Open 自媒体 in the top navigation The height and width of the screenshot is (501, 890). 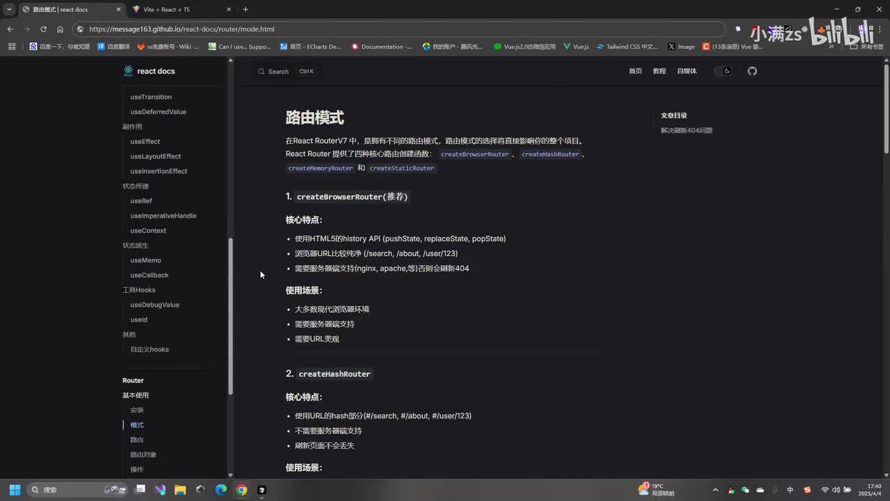tap(686, 71)
